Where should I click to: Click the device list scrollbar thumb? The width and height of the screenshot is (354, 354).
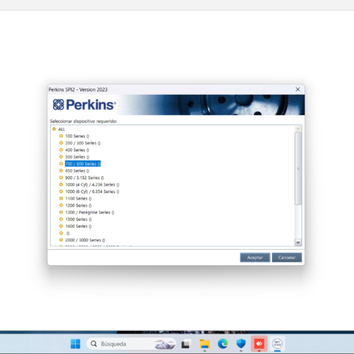pos(298,169)
